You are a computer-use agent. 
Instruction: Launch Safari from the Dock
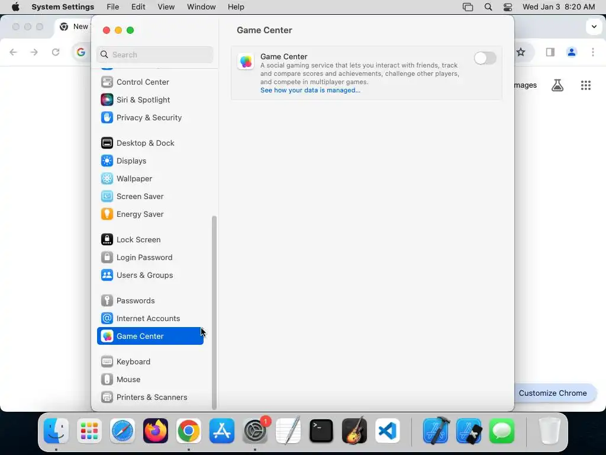pyautogui.click(x=123, y=431)
